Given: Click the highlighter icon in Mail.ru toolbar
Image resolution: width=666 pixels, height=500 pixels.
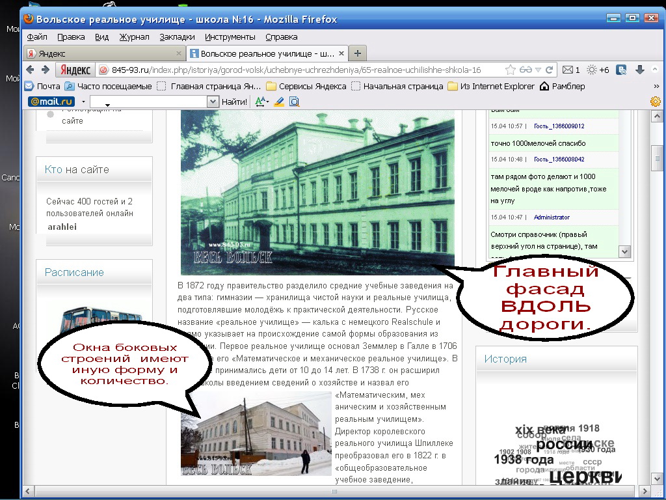Looking at the screenshot, I should click(279, 102).
